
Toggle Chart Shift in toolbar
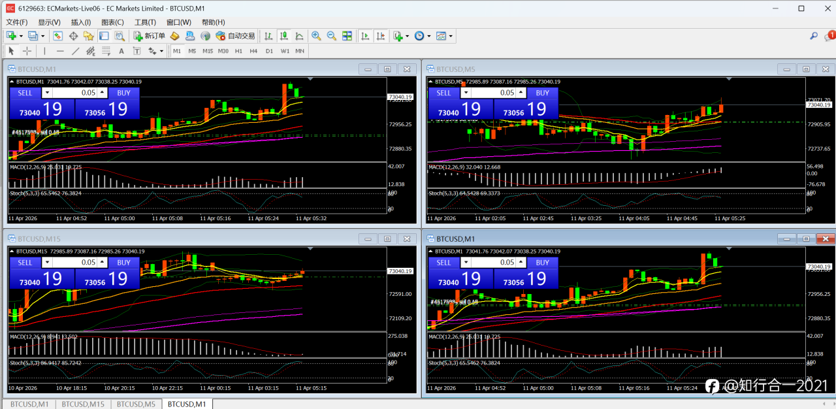(381, 36)
